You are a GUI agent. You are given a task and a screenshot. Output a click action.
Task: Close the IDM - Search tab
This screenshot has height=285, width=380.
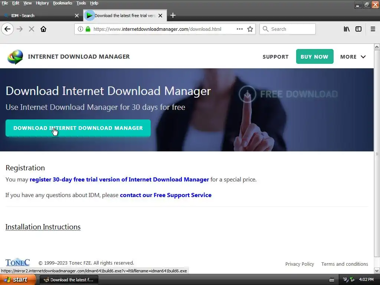[x=77, y=16]
